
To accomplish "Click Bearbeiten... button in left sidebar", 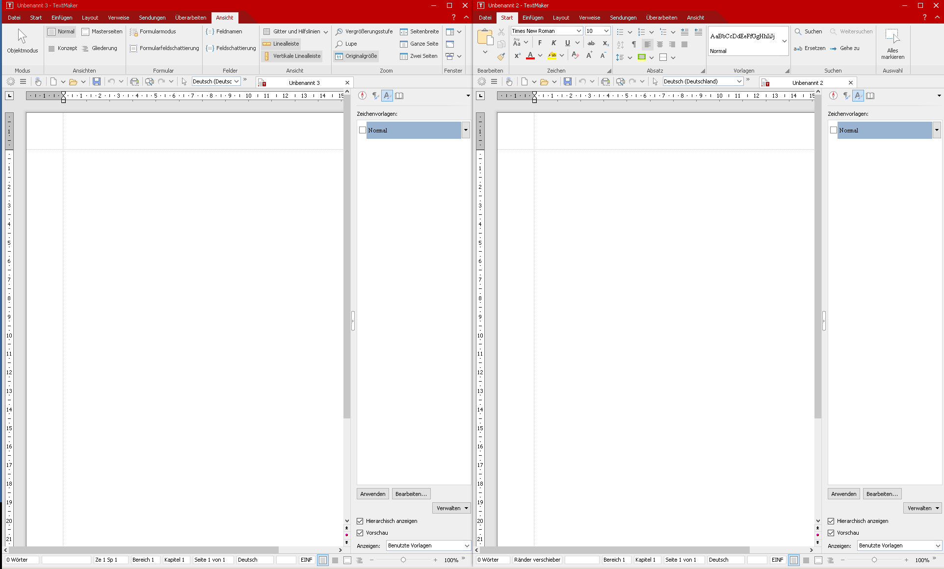I will 411,494.
